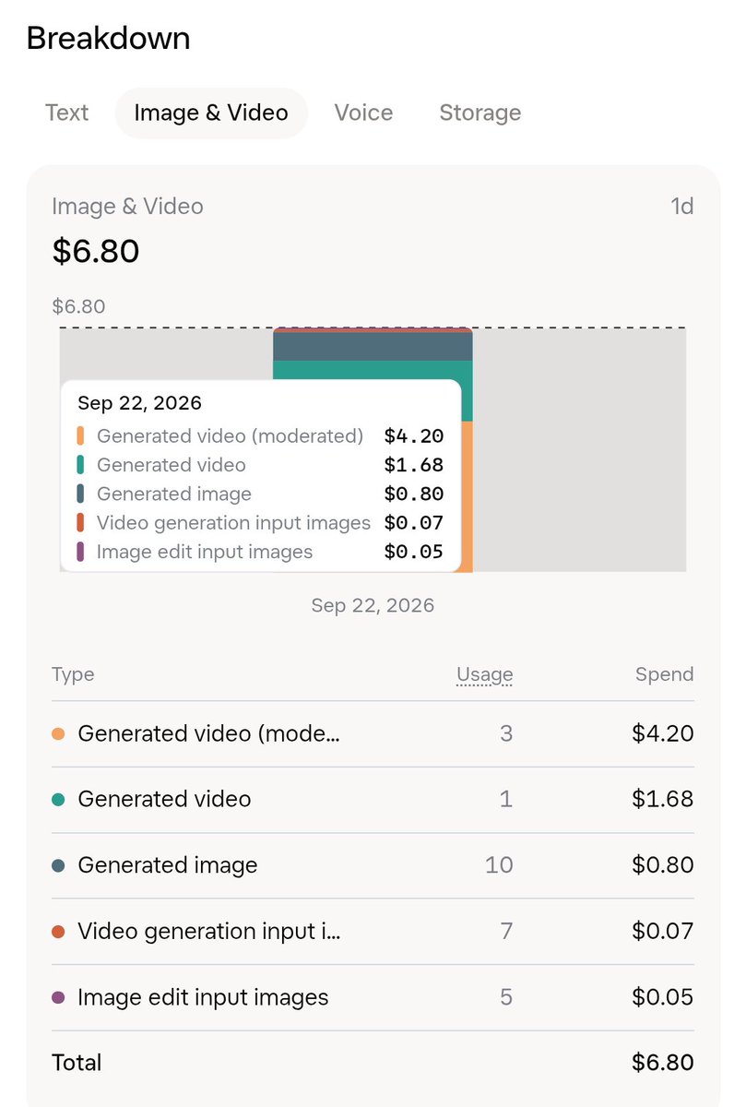This screenshot has height=1107, width=746.
Task: Select the Image edit input images row label
Action: [203, 997]
